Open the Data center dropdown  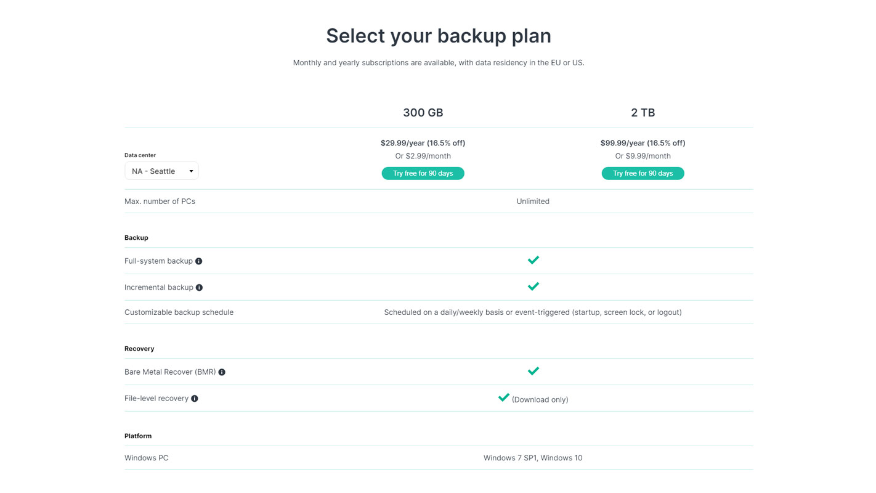(x=161, y=171)
